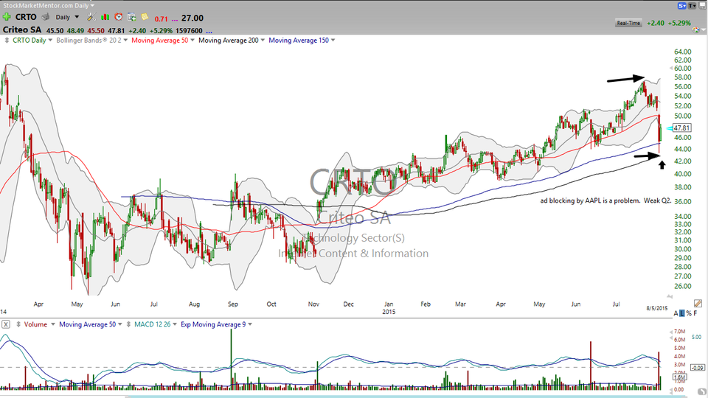Click the volume value label 1.6M
Viewport: 708px width, 398px height.
[x=680, y=377]
